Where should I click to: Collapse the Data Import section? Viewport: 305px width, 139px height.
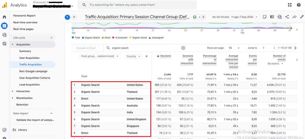click(52, 113)
